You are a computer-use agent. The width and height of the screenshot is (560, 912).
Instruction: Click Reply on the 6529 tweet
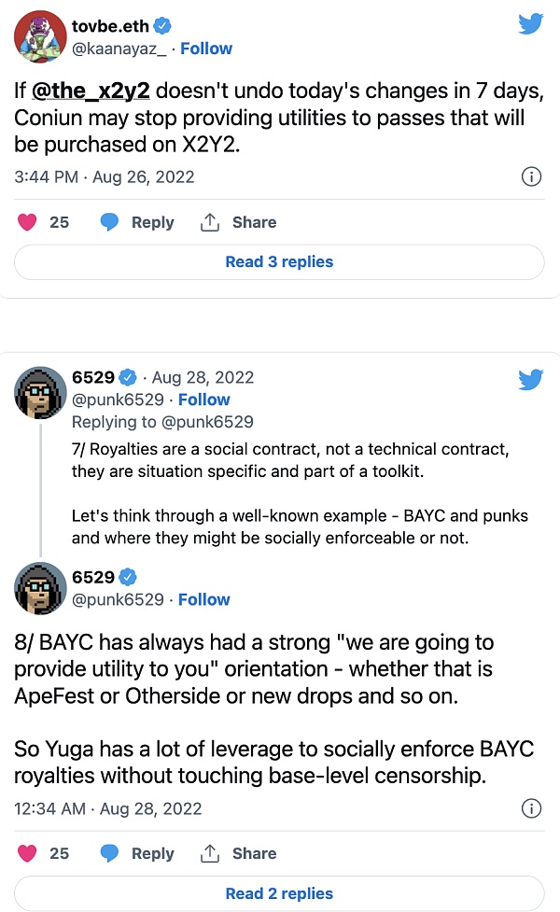pyautogui.click(x=137, y=853)
